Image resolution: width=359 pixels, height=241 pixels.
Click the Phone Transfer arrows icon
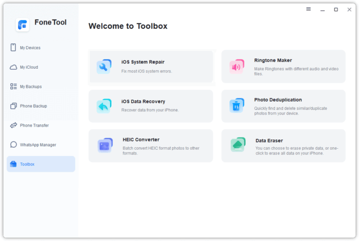13,125
